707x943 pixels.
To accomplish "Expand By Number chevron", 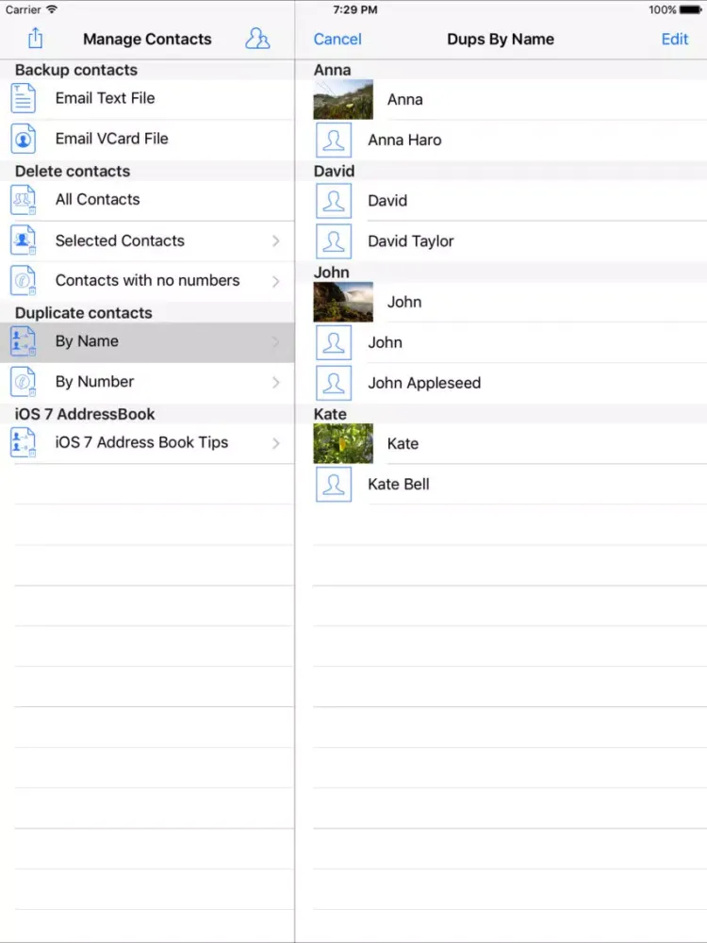I will coord(276,382).
